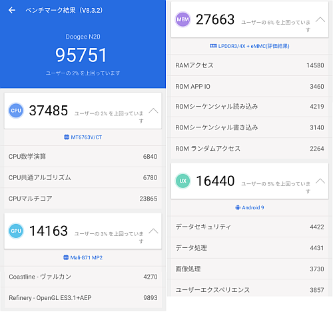Select the green UX badge icon

(183, 181)
